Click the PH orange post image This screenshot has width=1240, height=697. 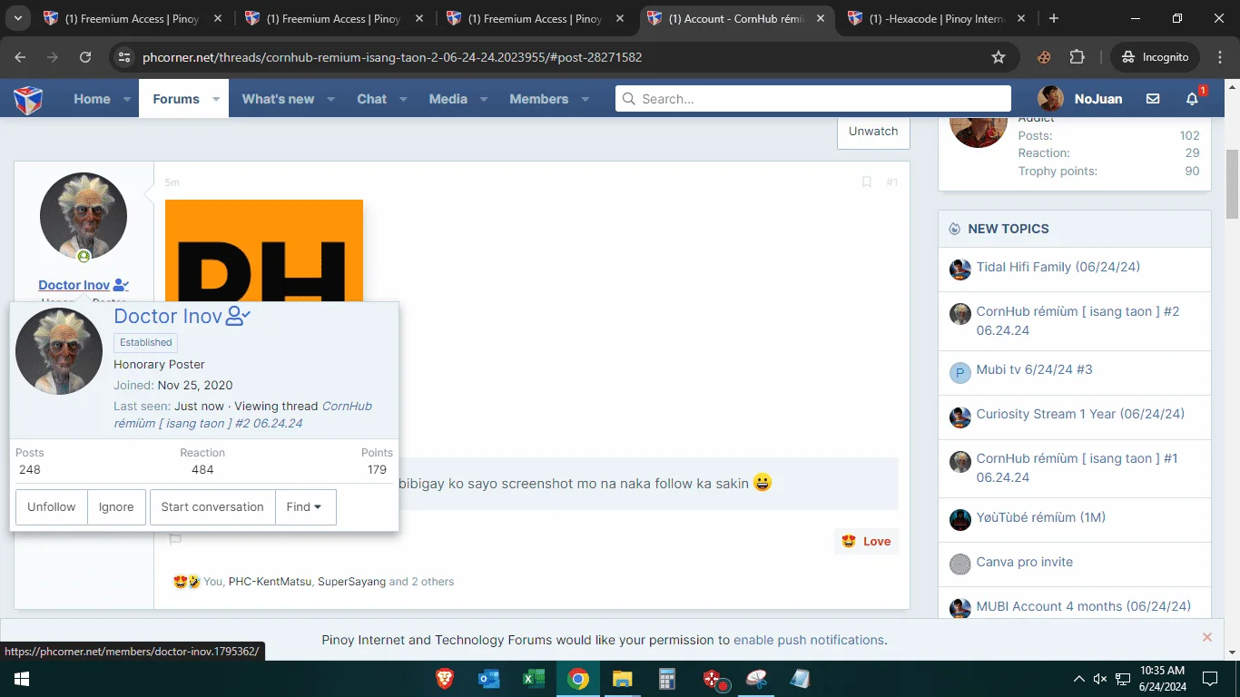[x=264, y=250]
